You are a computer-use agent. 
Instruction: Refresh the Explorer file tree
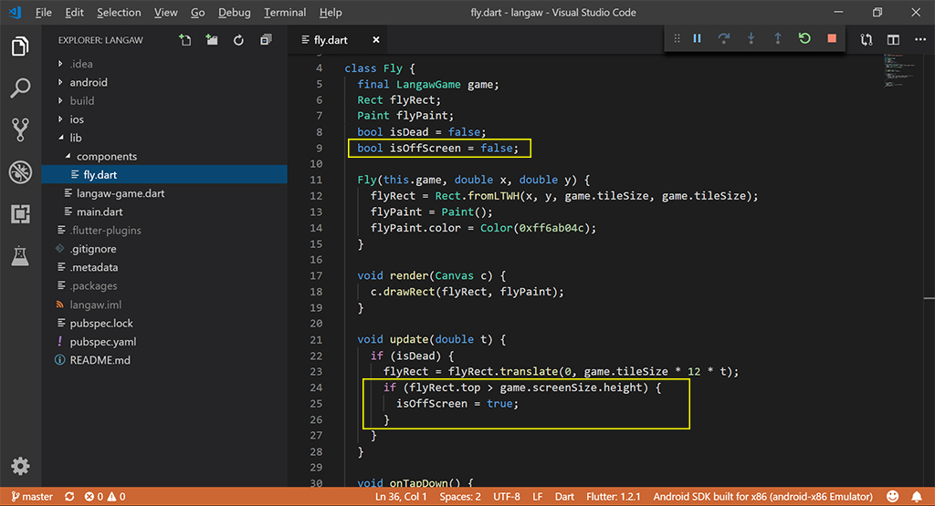point(238,40)
